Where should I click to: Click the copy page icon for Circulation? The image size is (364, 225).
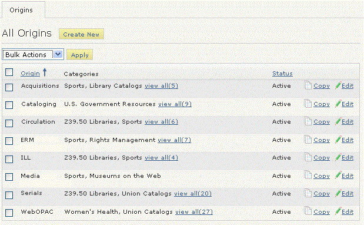[x=308, y=121]
